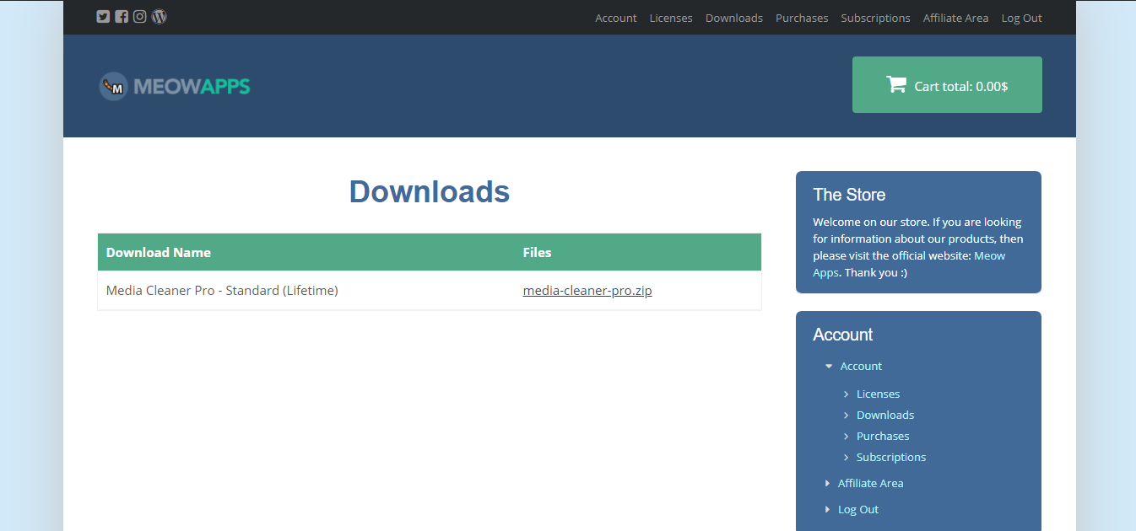Open Licenses in the top navigation
The image size is (1136, 531).
(x=671, y=18)
